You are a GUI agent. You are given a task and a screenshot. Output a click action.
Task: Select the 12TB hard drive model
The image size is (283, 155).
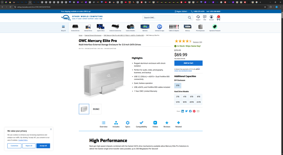click(x=178, y=102)
